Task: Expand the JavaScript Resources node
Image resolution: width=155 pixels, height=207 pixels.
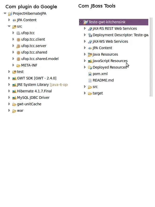Action: 85,61
